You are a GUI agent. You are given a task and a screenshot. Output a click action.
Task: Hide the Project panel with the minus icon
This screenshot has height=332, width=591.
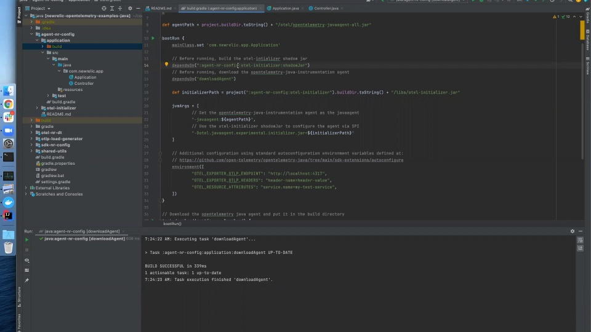(138, 8)
